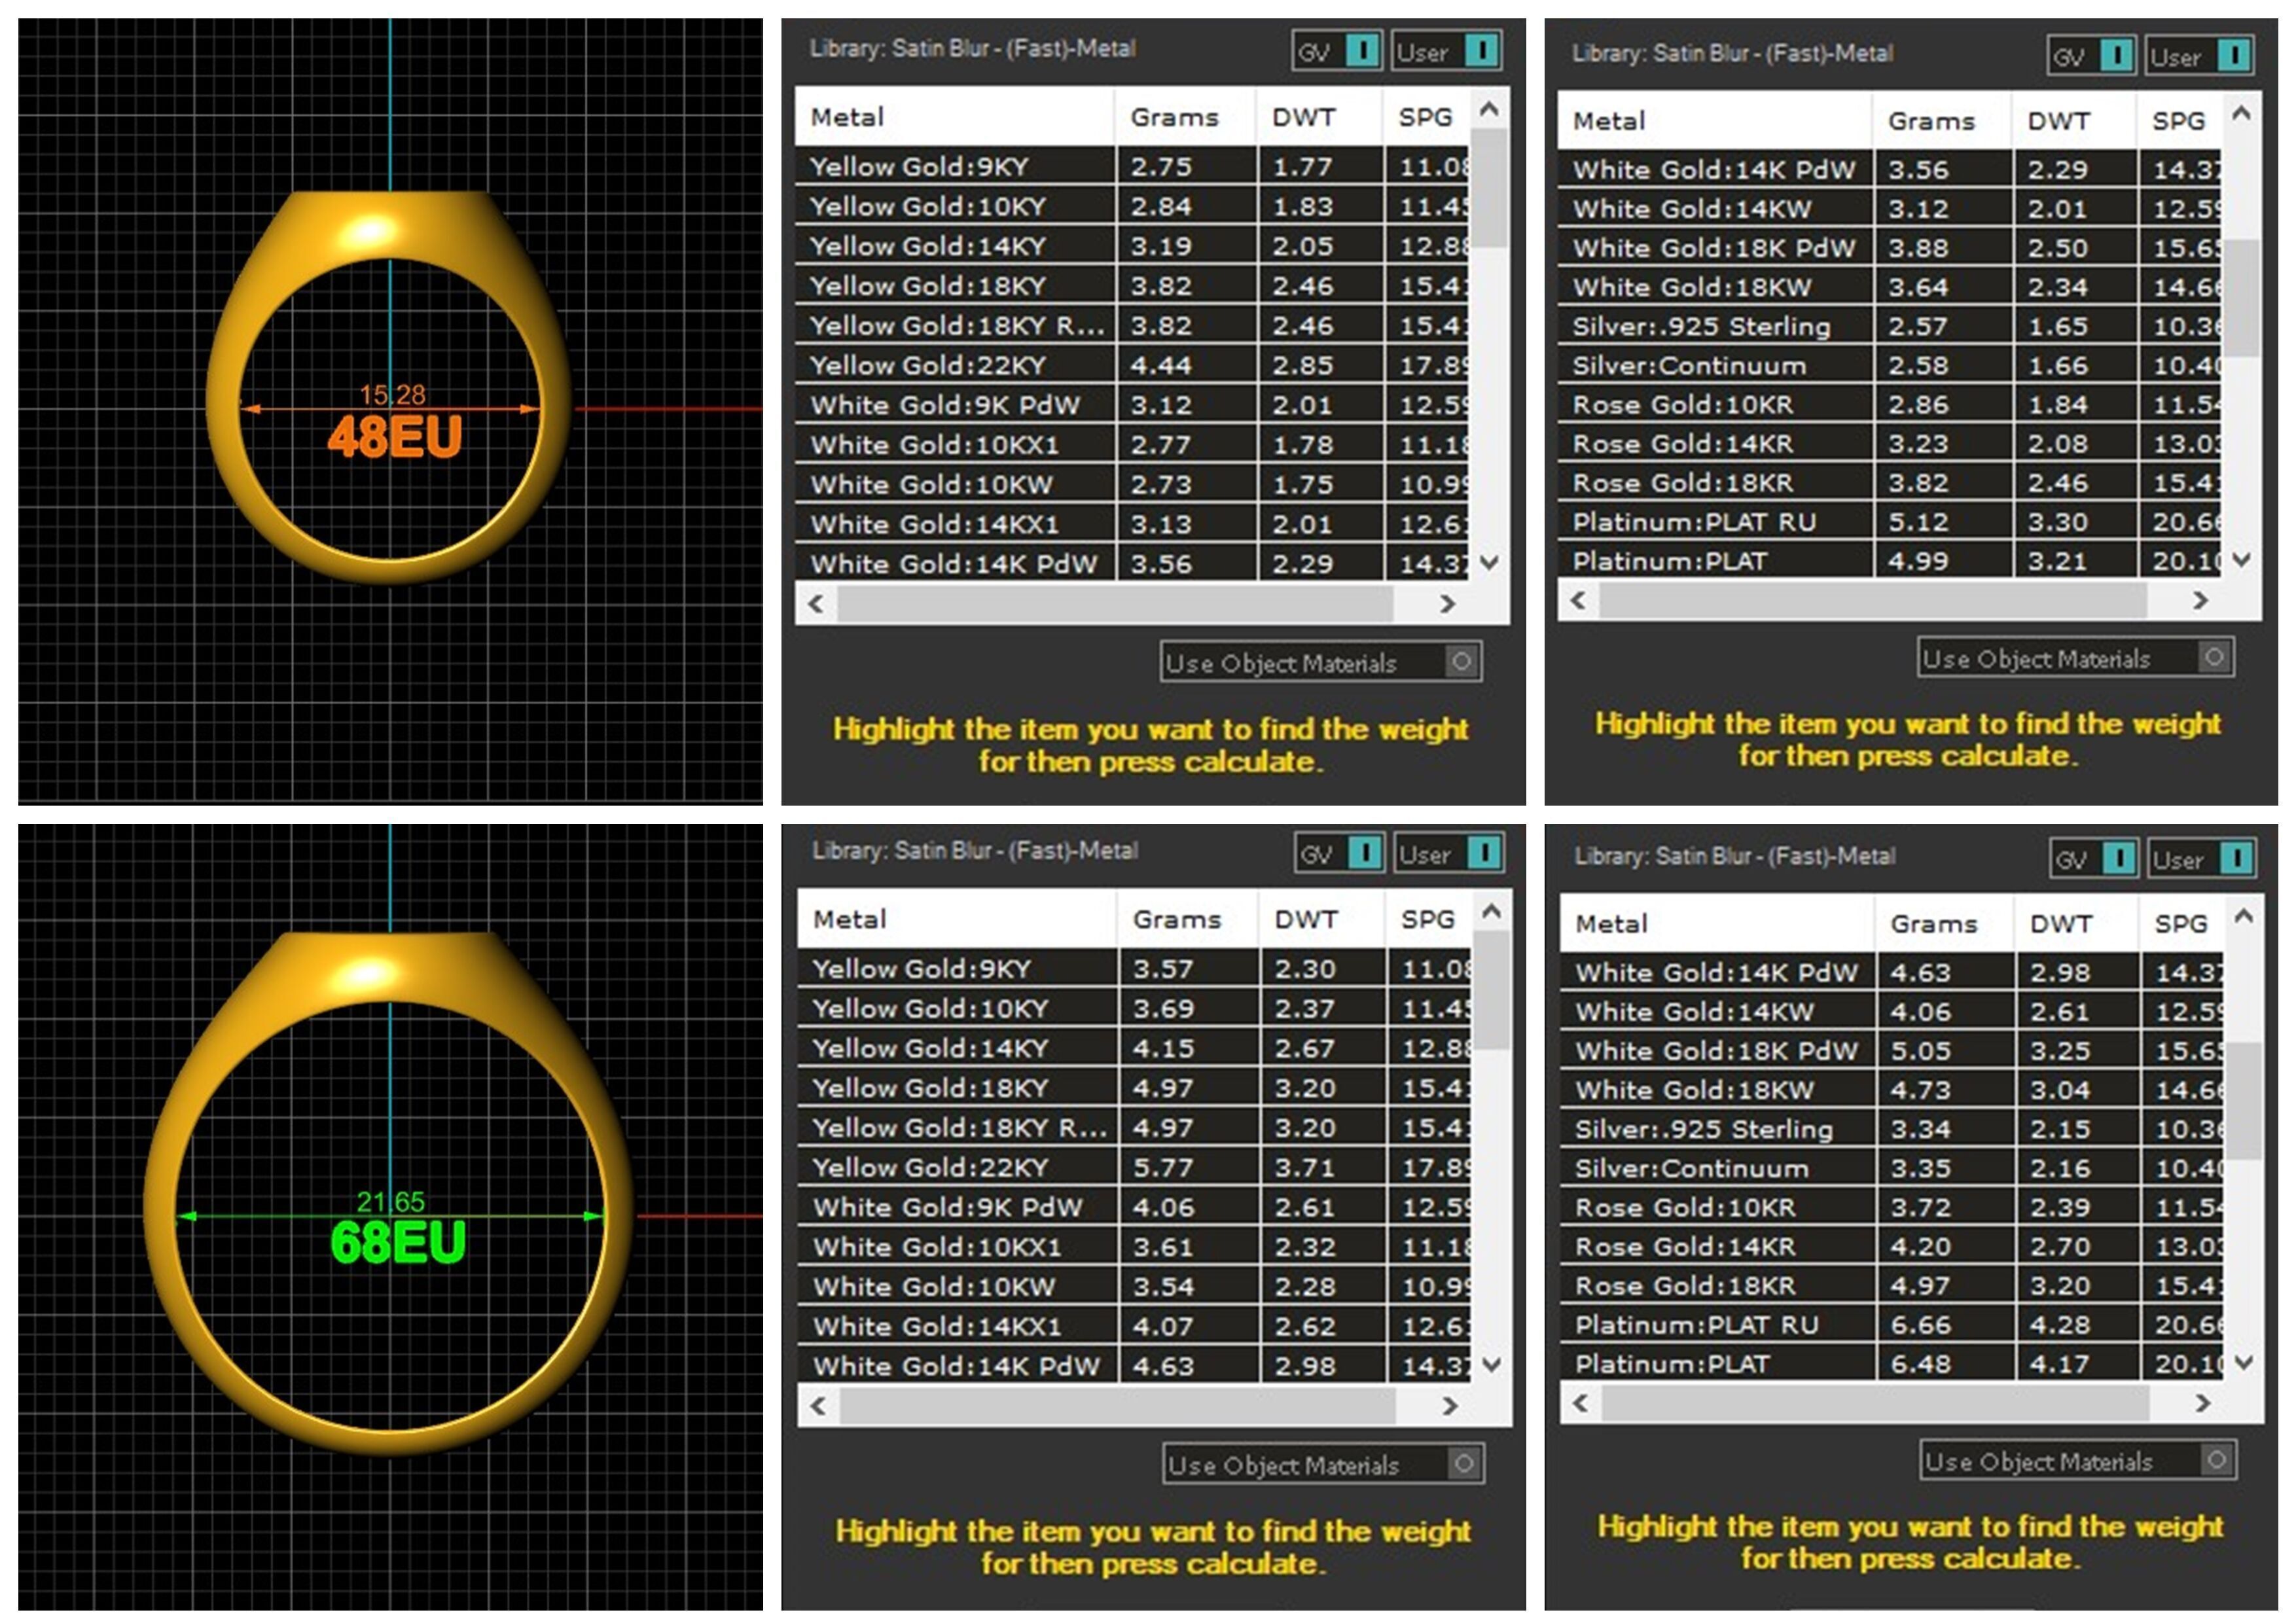Click the orange 48EU ring size label
The width and height of the screenshot is (2296, 1623).
click(x=395, y=437)
